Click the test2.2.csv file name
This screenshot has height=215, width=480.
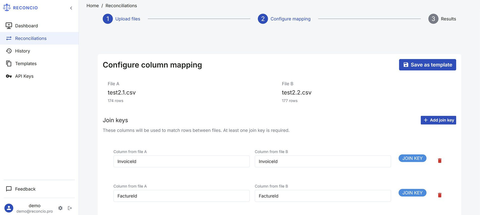[x=297, y=93]
